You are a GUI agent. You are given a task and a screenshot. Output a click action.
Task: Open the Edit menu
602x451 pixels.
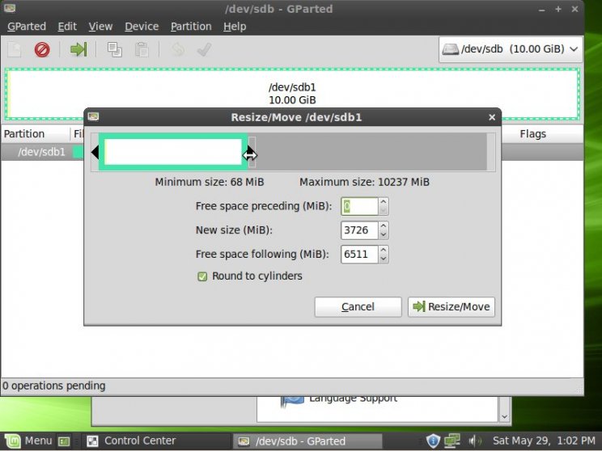(67, 27)
